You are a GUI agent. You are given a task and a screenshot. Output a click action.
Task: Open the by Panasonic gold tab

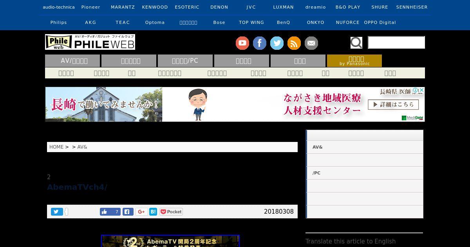[354, 61]
